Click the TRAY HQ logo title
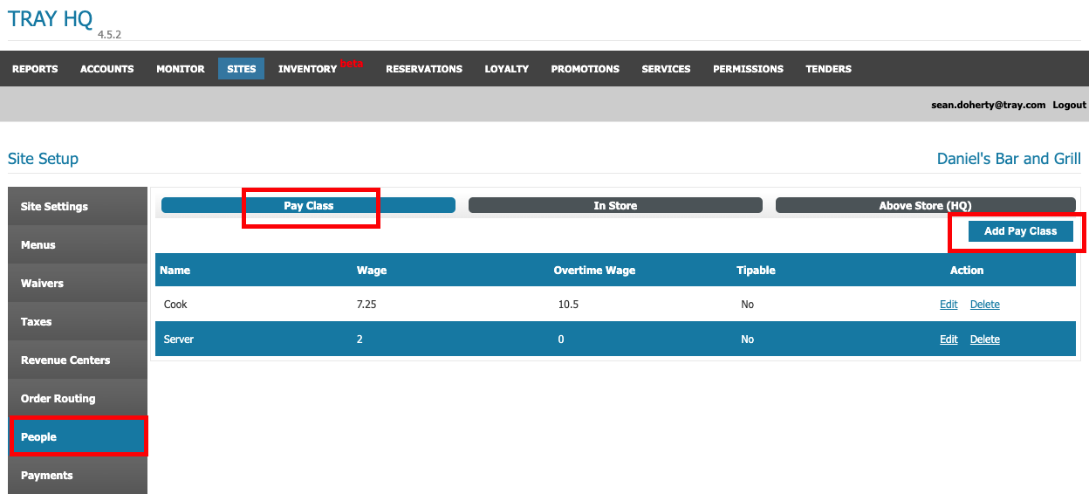The height and width of the screenshot is (494, 1089). pyautogui.click(x=50, y=19)
